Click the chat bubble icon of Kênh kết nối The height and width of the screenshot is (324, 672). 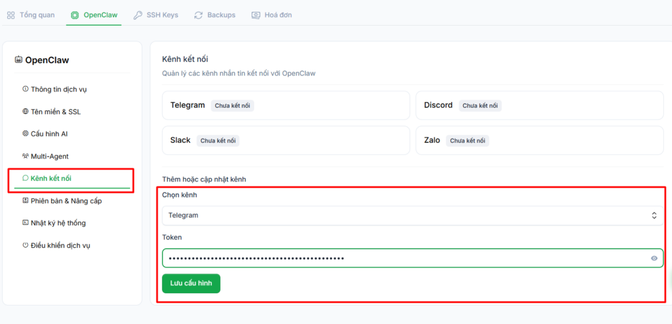click(26, 178)
